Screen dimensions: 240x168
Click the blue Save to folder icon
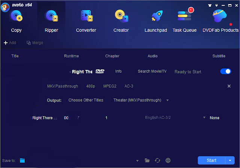pos(22,160)
